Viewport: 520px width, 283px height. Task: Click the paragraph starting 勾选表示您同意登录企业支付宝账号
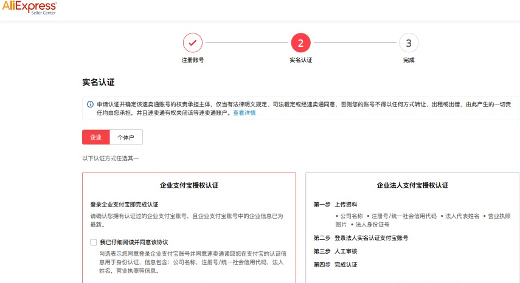(x=193, y=262)
